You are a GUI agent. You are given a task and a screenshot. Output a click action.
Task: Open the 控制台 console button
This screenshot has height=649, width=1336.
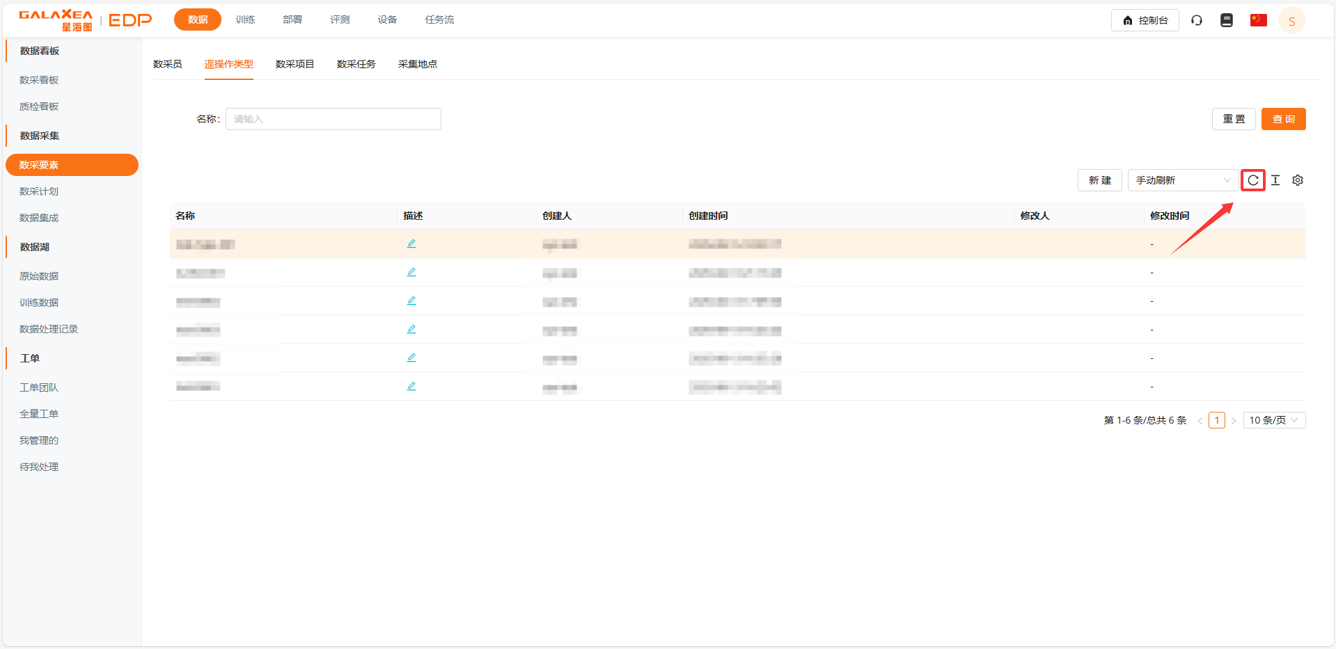coord(1145,20)
